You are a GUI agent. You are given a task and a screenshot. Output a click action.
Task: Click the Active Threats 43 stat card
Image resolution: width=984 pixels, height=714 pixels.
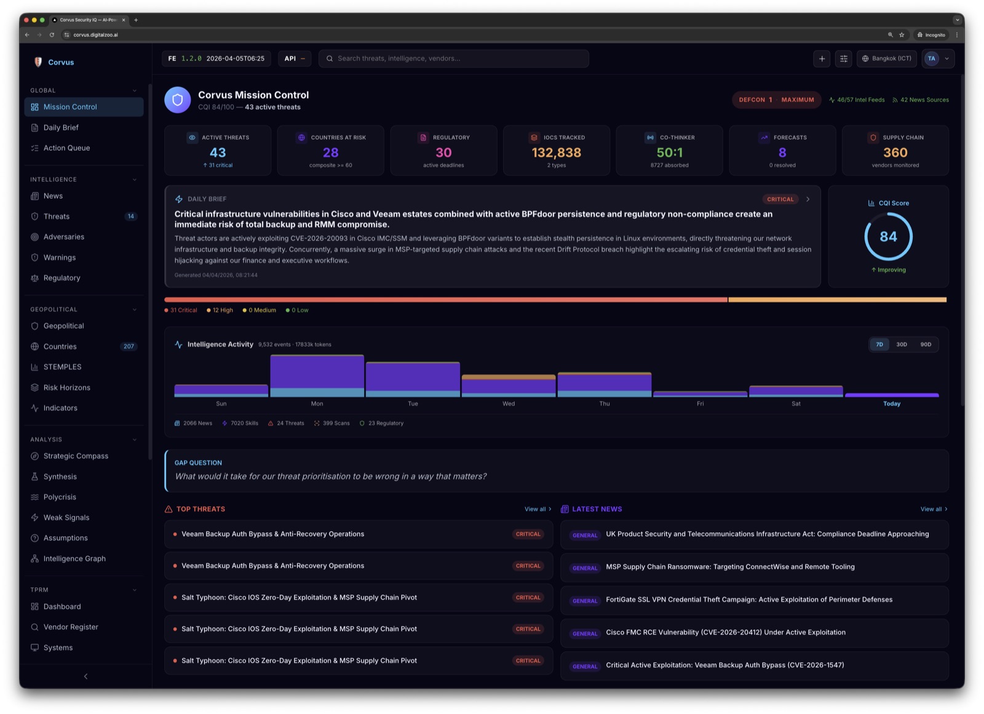[x=218, y=151]
